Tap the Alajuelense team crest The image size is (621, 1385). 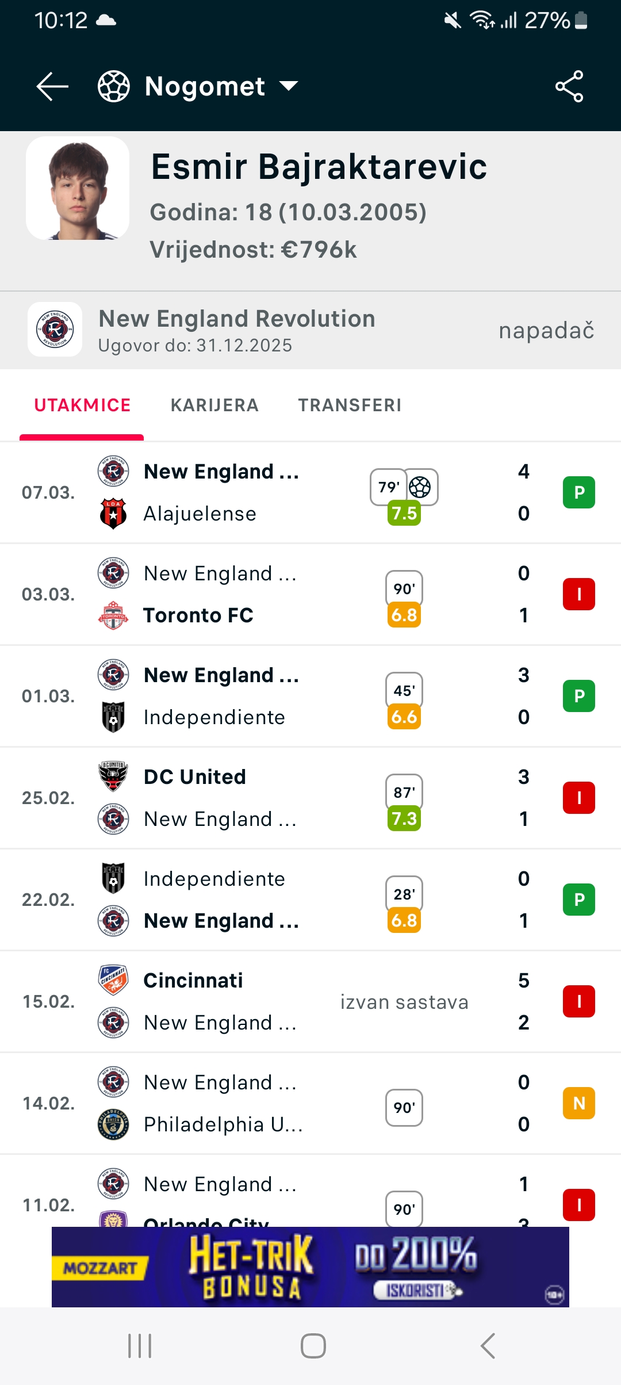[113, 514]
